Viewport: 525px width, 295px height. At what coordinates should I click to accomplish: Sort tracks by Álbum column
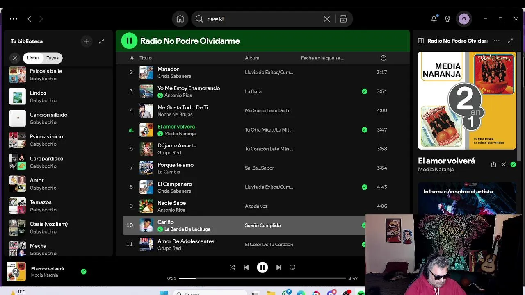(x=252, y=58)
